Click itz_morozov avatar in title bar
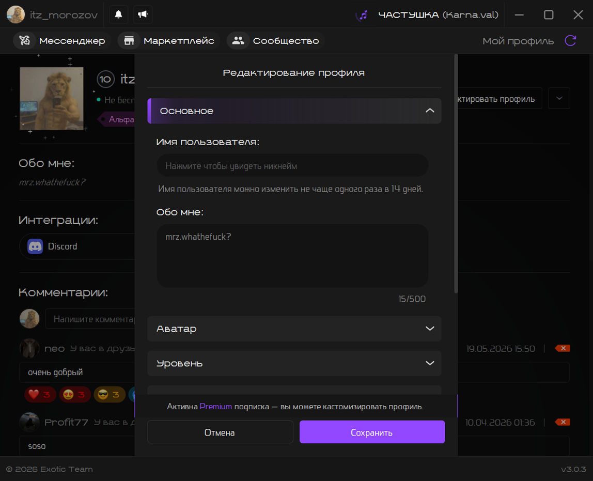Image resolution: width=593 pixels, height=481 pixels. click(15, 15)
